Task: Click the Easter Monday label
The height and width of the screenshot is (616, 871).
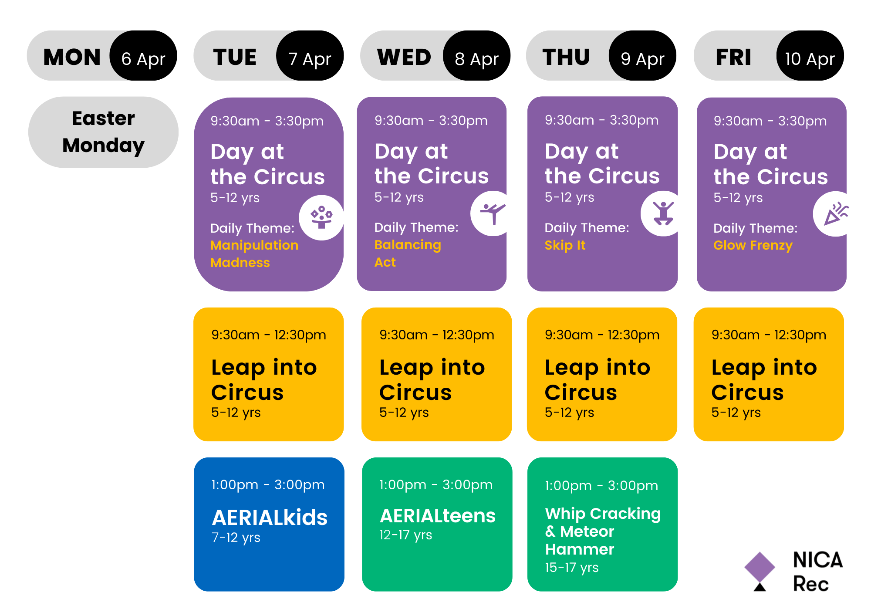Action: 103,132
